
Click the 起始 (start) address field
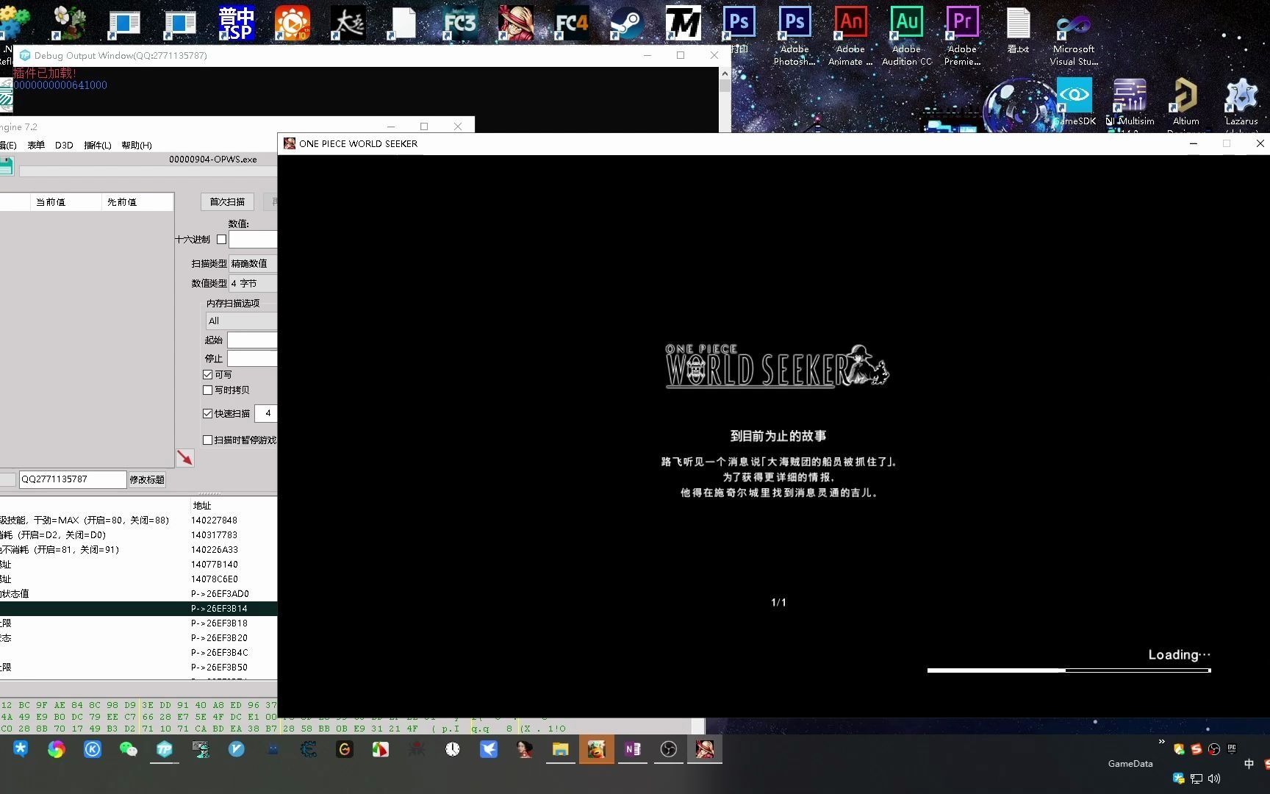point(252,340)
